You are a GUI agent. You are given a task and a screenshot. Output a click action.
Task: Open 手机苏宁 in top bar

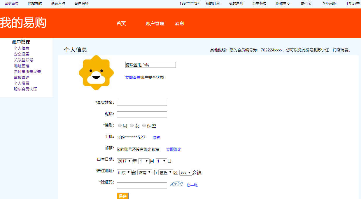point(353,4)
